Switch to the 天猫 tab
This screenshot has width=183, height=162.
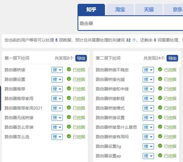149,10
